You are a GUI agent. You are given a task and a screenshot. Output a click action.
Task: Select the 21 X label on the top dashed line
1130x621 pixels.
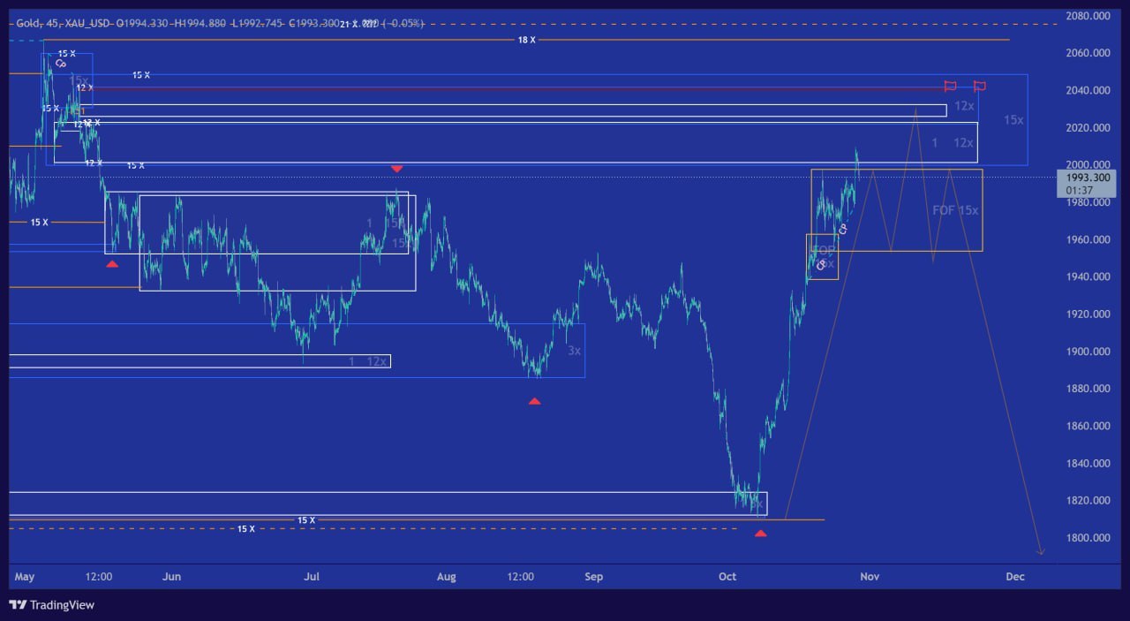click(x=349, y=24)
